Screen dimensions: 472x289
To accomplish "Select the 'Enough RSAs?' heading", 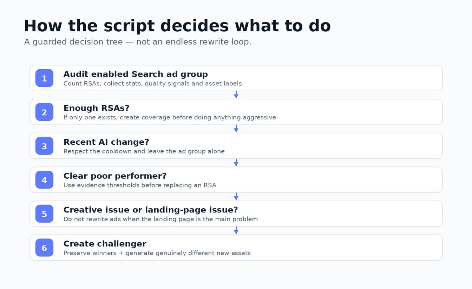I will click(x=97, y=108).
